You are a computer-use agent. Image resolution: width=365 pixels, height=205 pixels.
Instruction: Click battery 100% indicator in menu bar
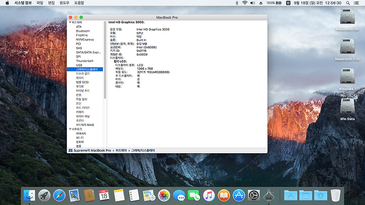(274, 3)
